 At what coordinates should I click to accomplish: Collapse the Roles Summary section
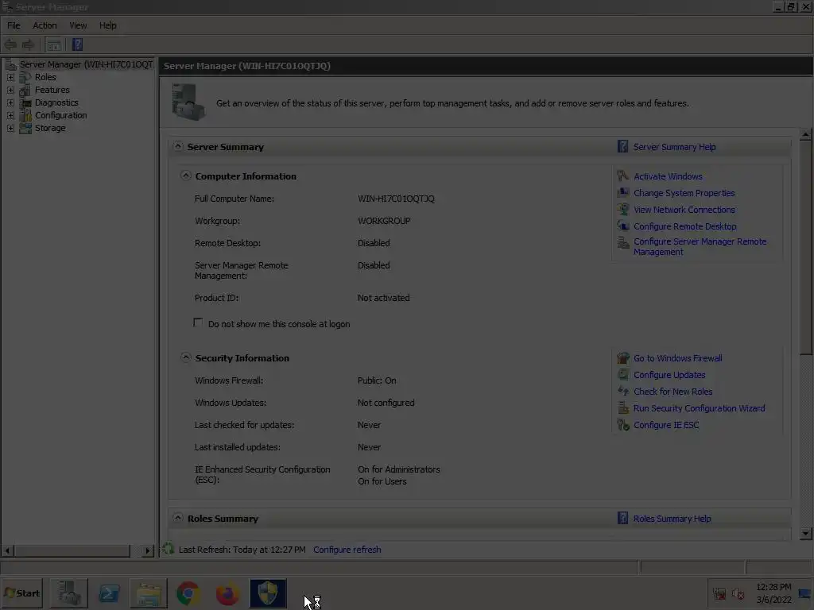178,518
